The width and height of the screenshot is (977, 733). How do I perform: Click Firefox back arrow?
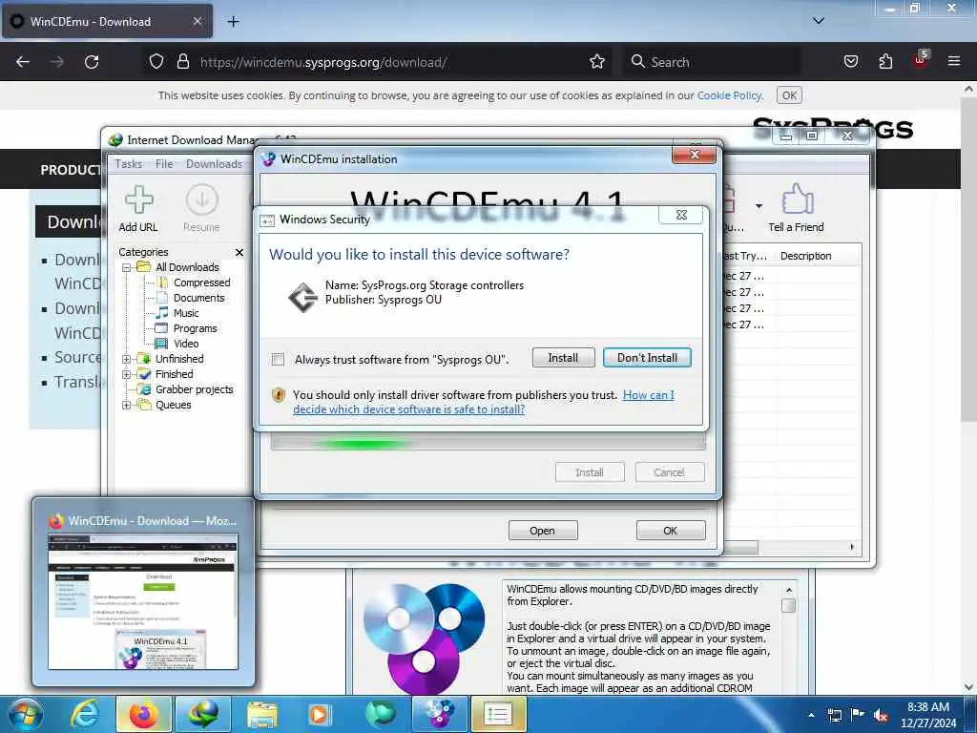(23, 62)
